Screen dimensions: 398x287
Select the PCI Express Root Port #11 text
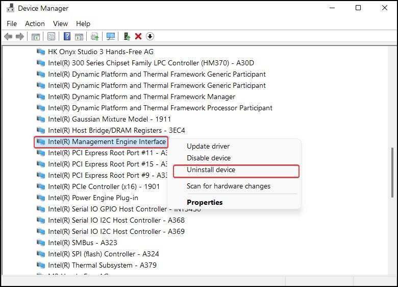(108, 153)
